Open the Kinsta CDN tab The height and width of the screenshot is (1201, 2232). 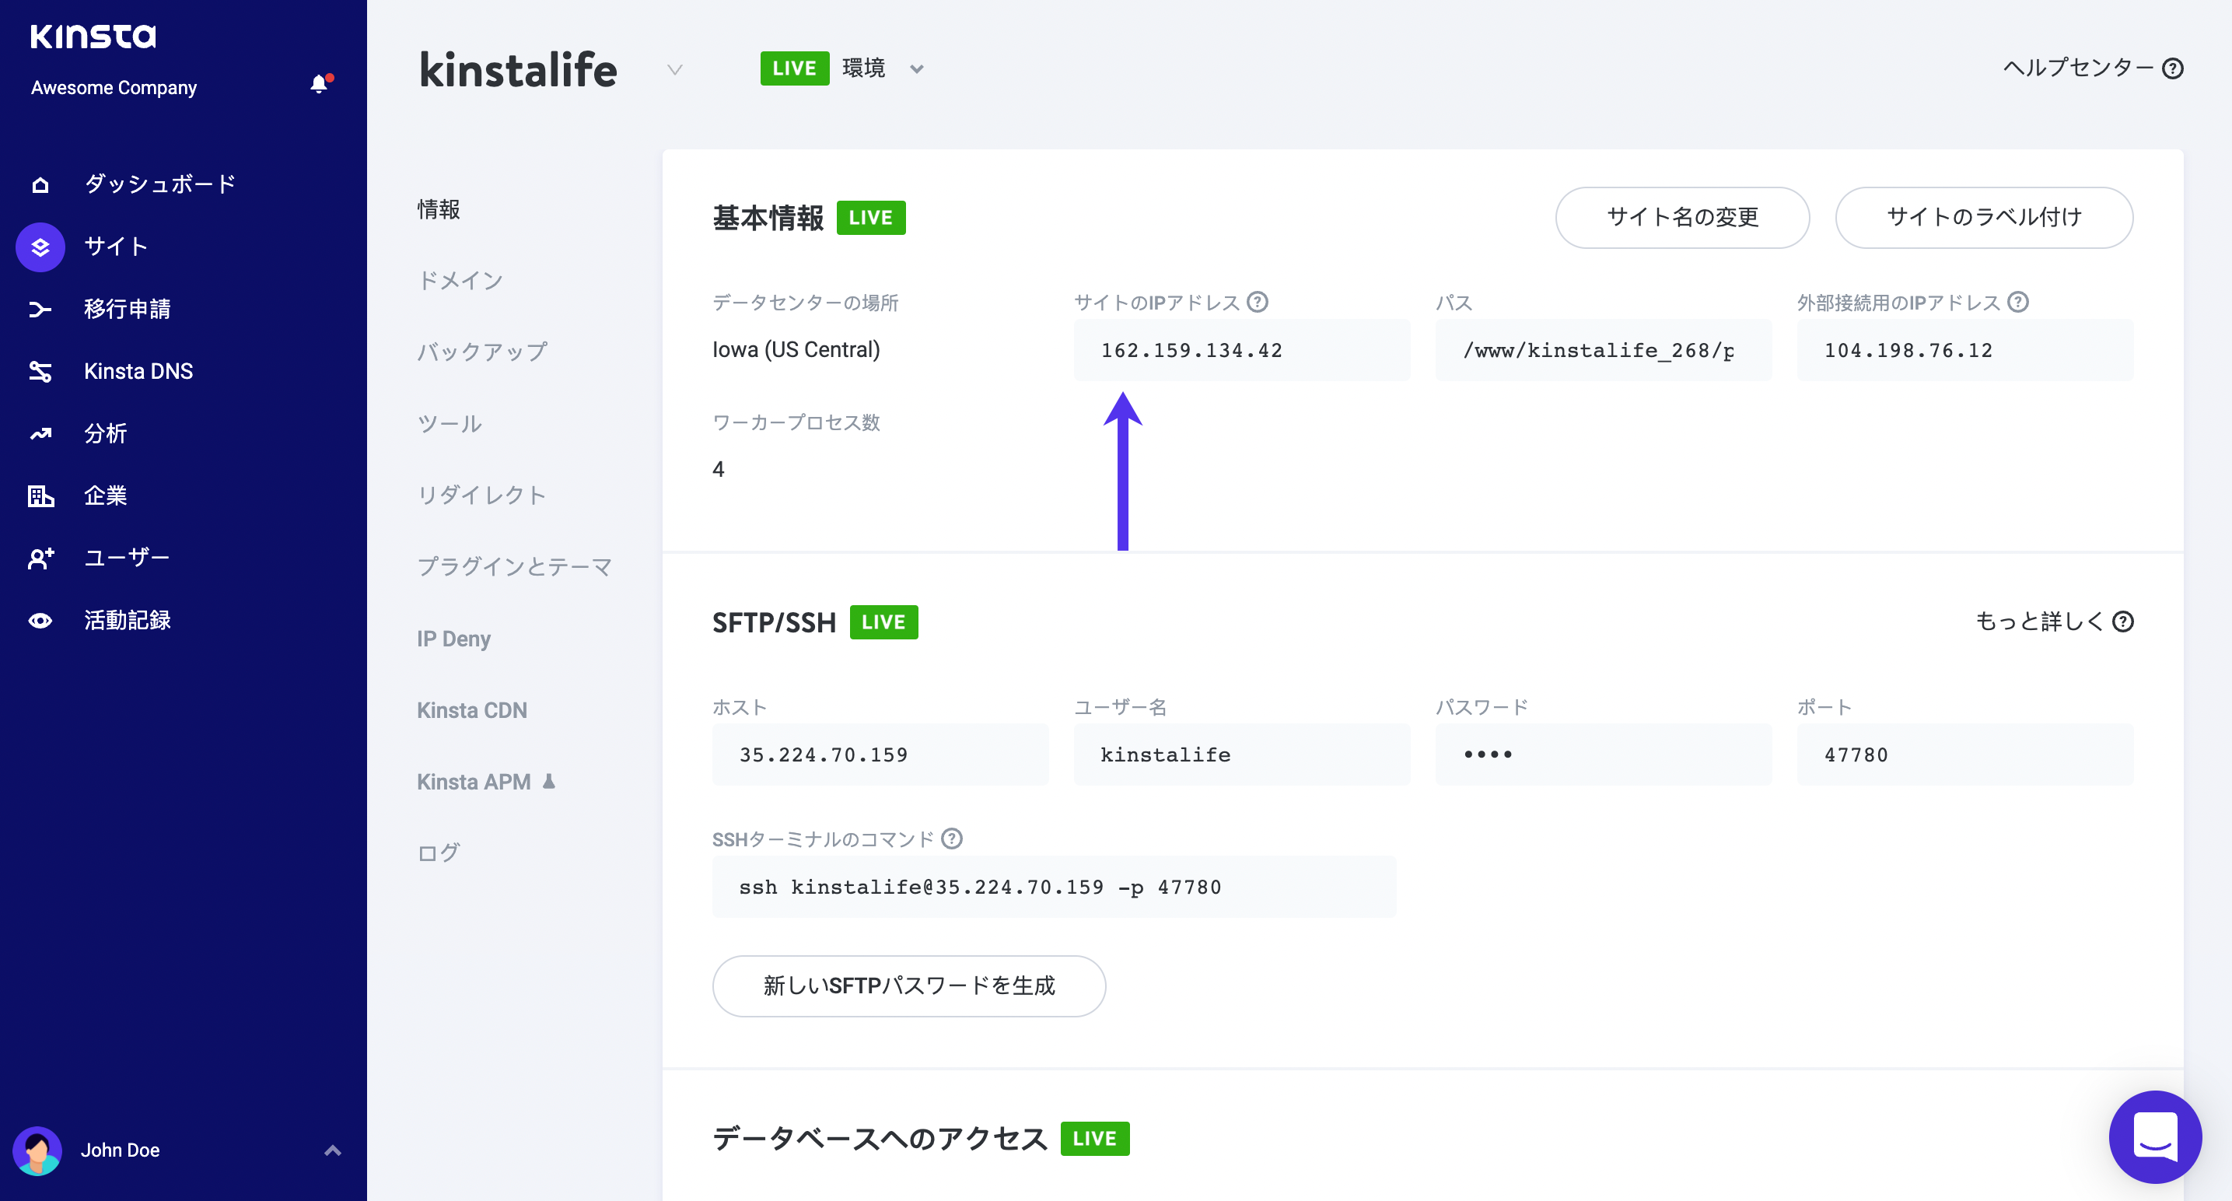(471, 710)
